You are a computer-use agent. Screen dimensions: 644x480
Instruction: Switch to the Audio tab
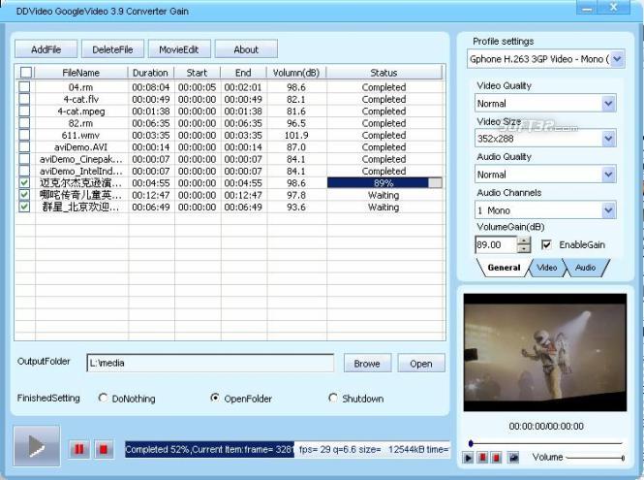click(x=585, y=268)
